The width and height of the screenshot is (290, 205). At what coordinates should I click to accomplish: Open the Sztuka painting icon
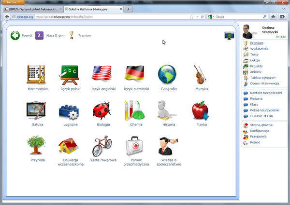[x=36, y=110]
